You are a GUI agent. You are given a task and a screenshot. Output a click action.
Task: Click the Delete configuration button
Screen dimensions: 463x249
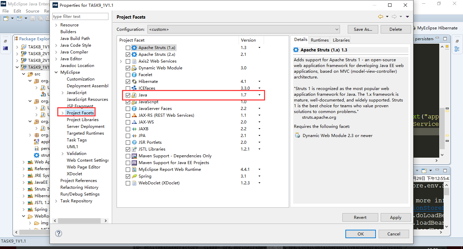[x=396, y=29]
